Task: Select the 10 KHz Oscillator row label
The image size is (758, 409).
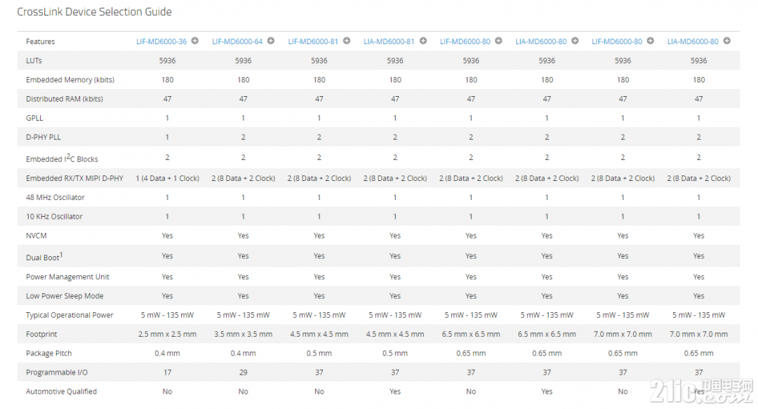Action: point(54,217)
